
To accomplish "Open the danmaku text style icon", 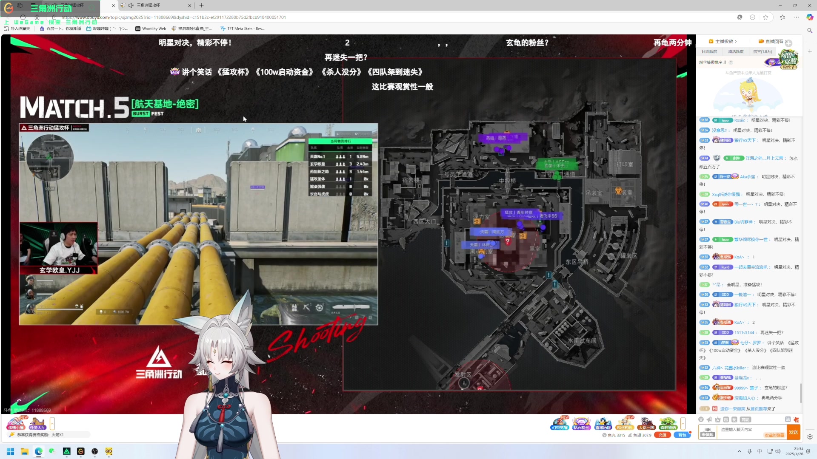I will pyautogui.click(x=718, y=419).
